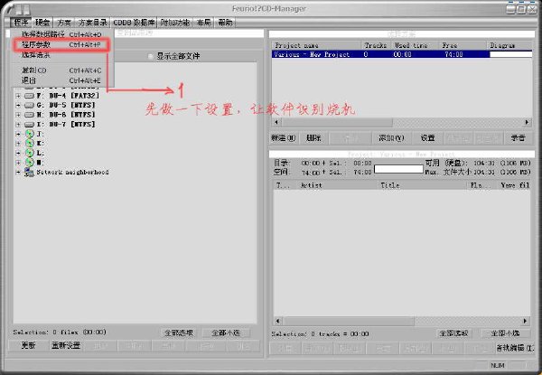The height and width of the screenshot is (375, 542).
Task: Click the 添加(Y) button
Action: tap(391, 138)
